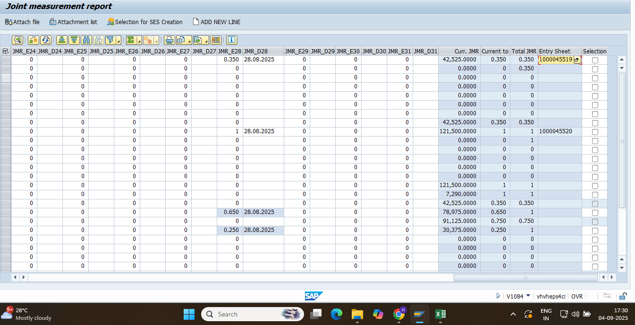This screenshot has height=325, width=635.
Task: Open the Sum total dropdown arrow
Action: [x=139, y=41]
